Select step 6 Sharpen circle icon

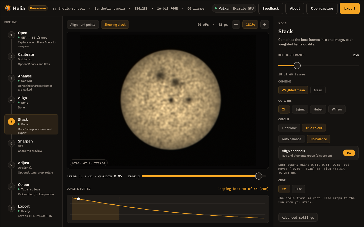(11, 143)
